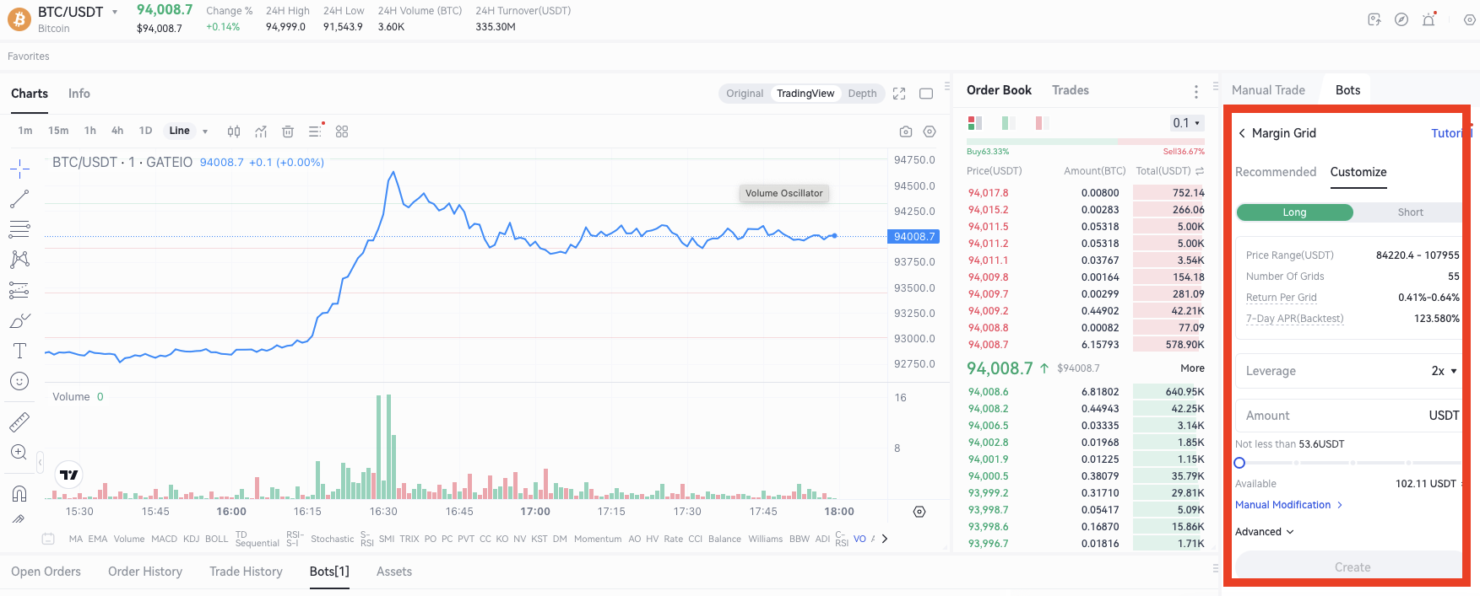The image size is (1480, 596).
Task: Click the trash icon to remove drawings
Action: point(288,132)
